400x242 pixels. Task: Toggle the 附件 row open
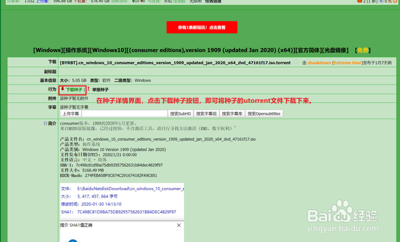click(52, 98)
